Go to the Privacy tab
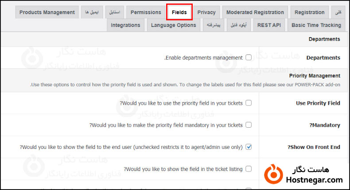Image resolution: width=350 pixels, height=190 pixels. [206, 12]
